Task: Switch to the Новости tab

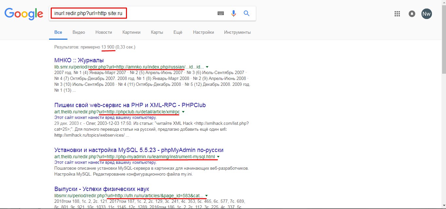Action: pos(104,32)
